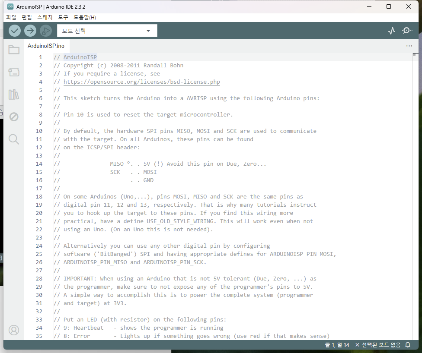Open the Serial Plotter
The height and width of the screenshot is (353, 422).
pos(392,31)
